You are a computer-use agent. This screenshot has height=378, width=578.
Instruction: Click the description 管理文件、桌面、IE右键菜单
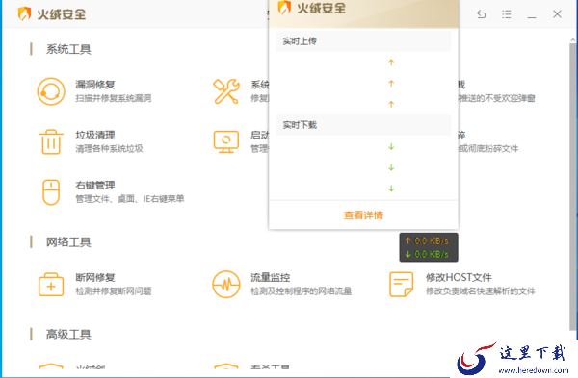(x=130, y=199)
